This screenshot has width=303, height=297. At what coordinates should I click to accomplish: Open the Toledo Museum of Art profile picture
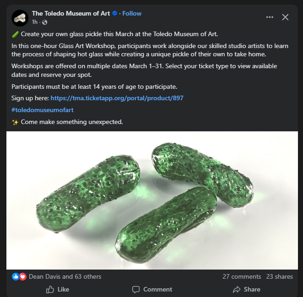[21, 17]
